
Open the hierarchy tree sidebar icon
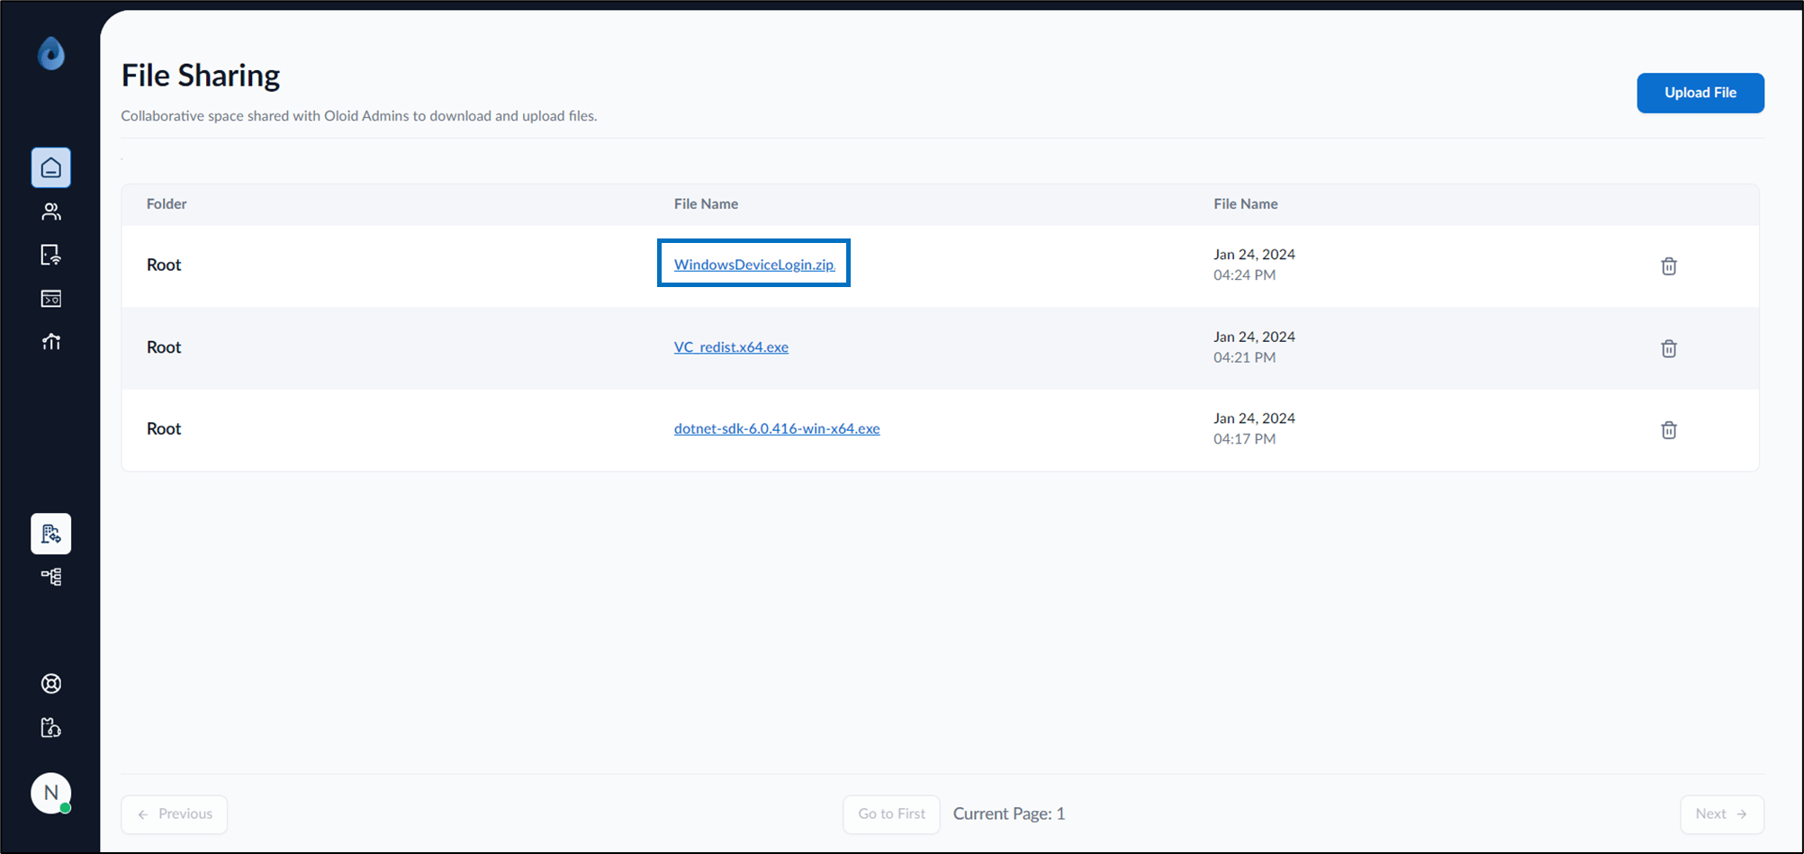[x=51, y=577]
